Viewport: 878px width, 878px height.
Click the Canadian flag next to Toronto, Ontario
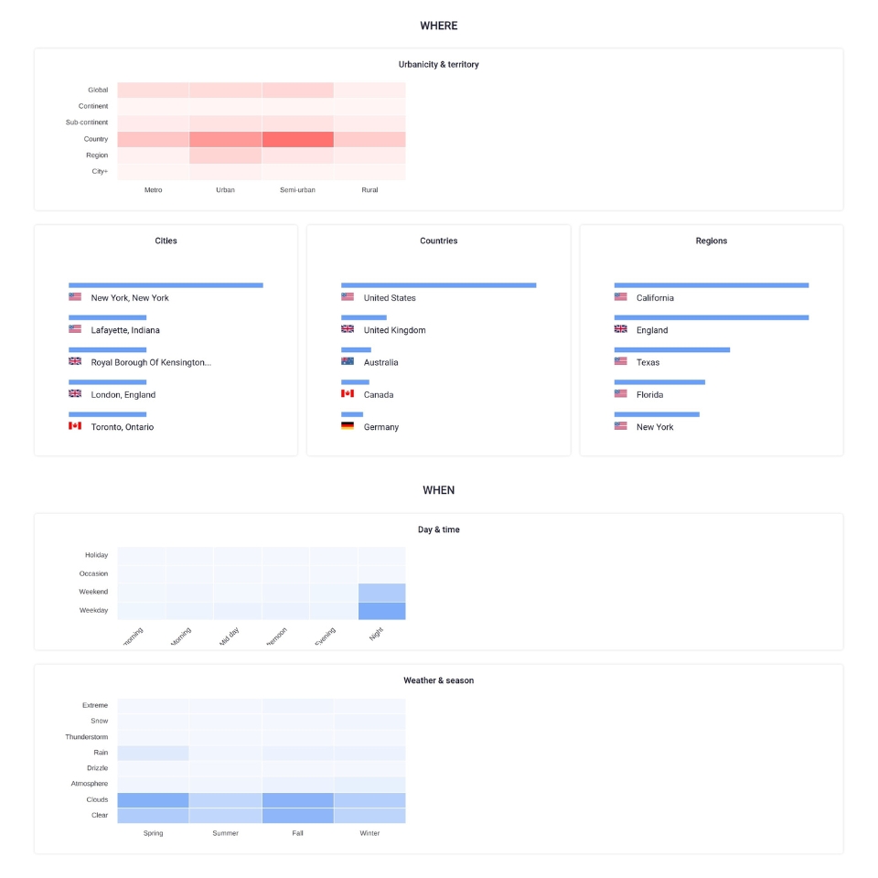coord(75,426)
